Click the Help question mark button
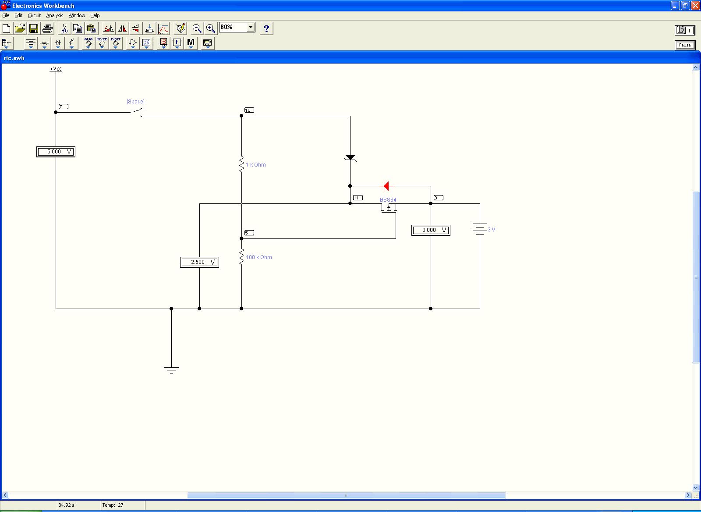701x512 pixels. (x=266, y=29)
